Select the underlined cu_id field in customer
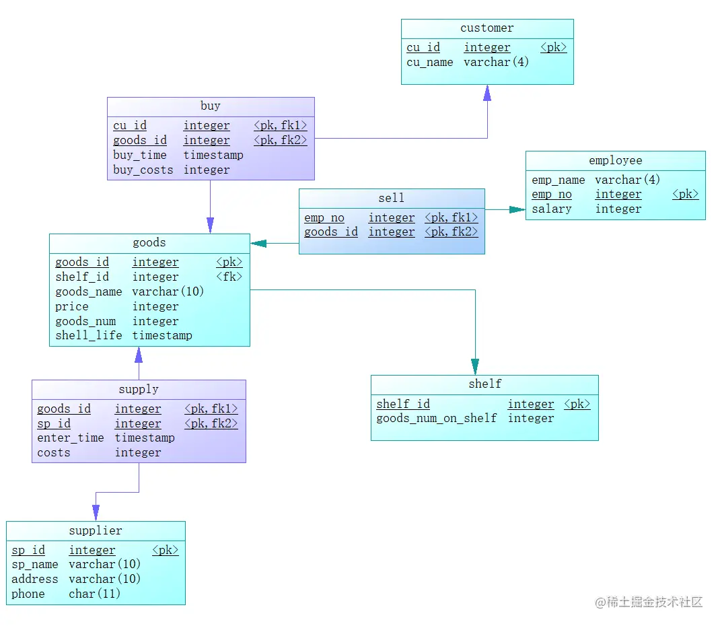Viewport: 720px width, 626px height. (x=423, y=47)
